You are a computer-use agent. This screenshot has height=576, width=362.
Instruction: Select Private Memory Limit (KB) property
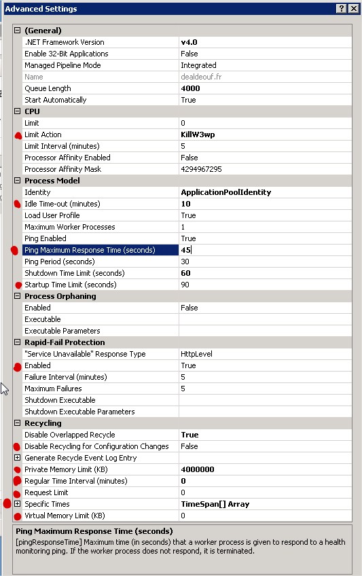coord(101,469)
